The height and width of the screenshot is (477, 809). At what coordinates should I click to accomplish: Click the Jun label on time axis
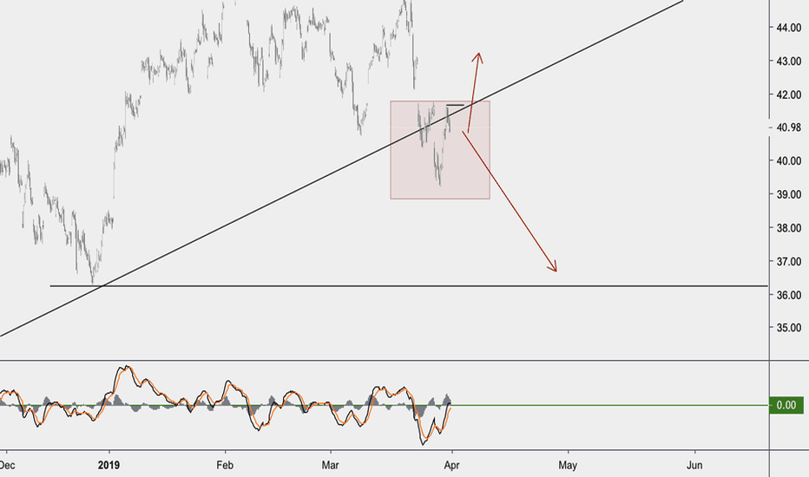click(x=694, y=465)
